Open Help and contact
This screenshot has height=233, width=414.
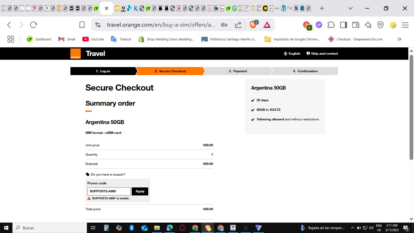322,54
